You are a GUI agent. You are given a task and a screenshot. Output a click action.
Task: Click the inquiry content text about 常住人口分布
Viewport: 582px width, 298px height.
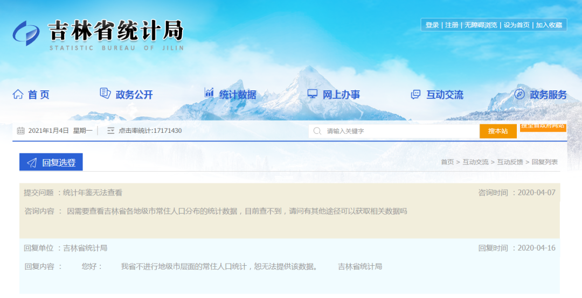(237, 211)
